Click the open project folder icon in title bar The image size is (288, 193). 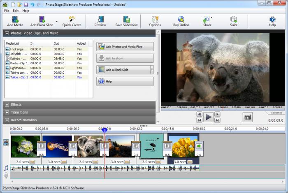pyautogui.click(x=20, y=5)
